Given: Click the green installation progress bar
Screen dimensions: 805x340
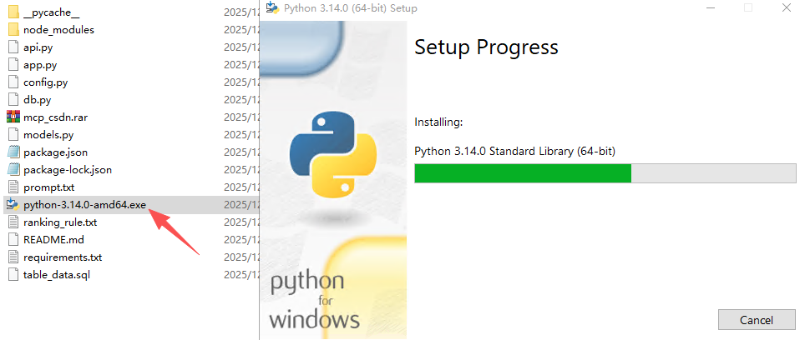Looking at the screenshot, I should [523, 173].
